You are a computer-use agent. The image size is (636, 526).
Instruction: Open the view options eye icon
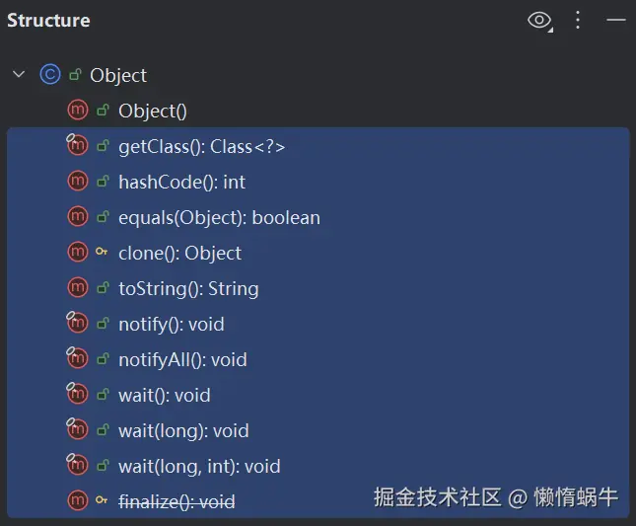click(539, 20)
